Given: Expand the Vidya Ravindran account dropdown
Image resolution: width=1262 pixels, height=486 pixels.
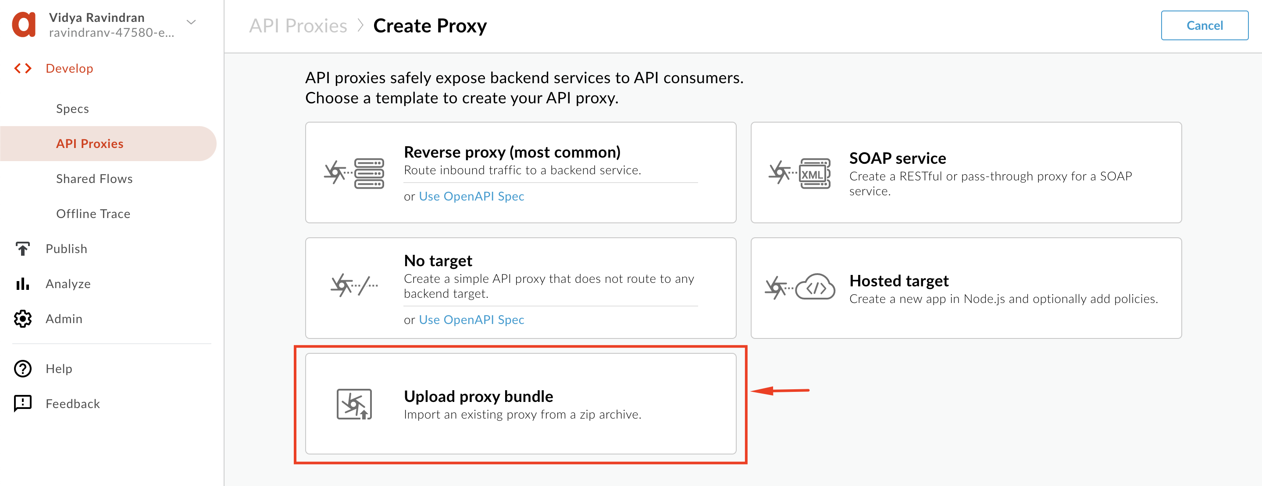Looking at the screenshot, I should click(192, 22).
